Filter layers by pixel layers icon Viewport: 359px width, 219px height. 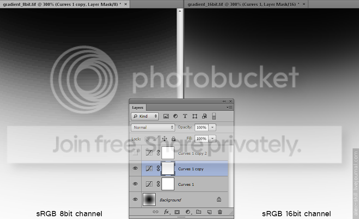point(166,116)
